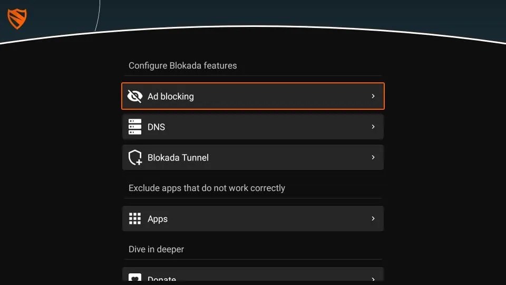
Task: Click the "Configure Blokada features" heading
Action: click(x=183, y=65)
